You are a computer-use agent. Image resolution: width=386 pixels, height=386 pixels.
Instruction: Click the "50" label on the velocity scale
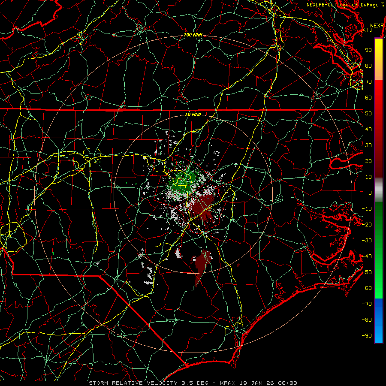[368, 114]
